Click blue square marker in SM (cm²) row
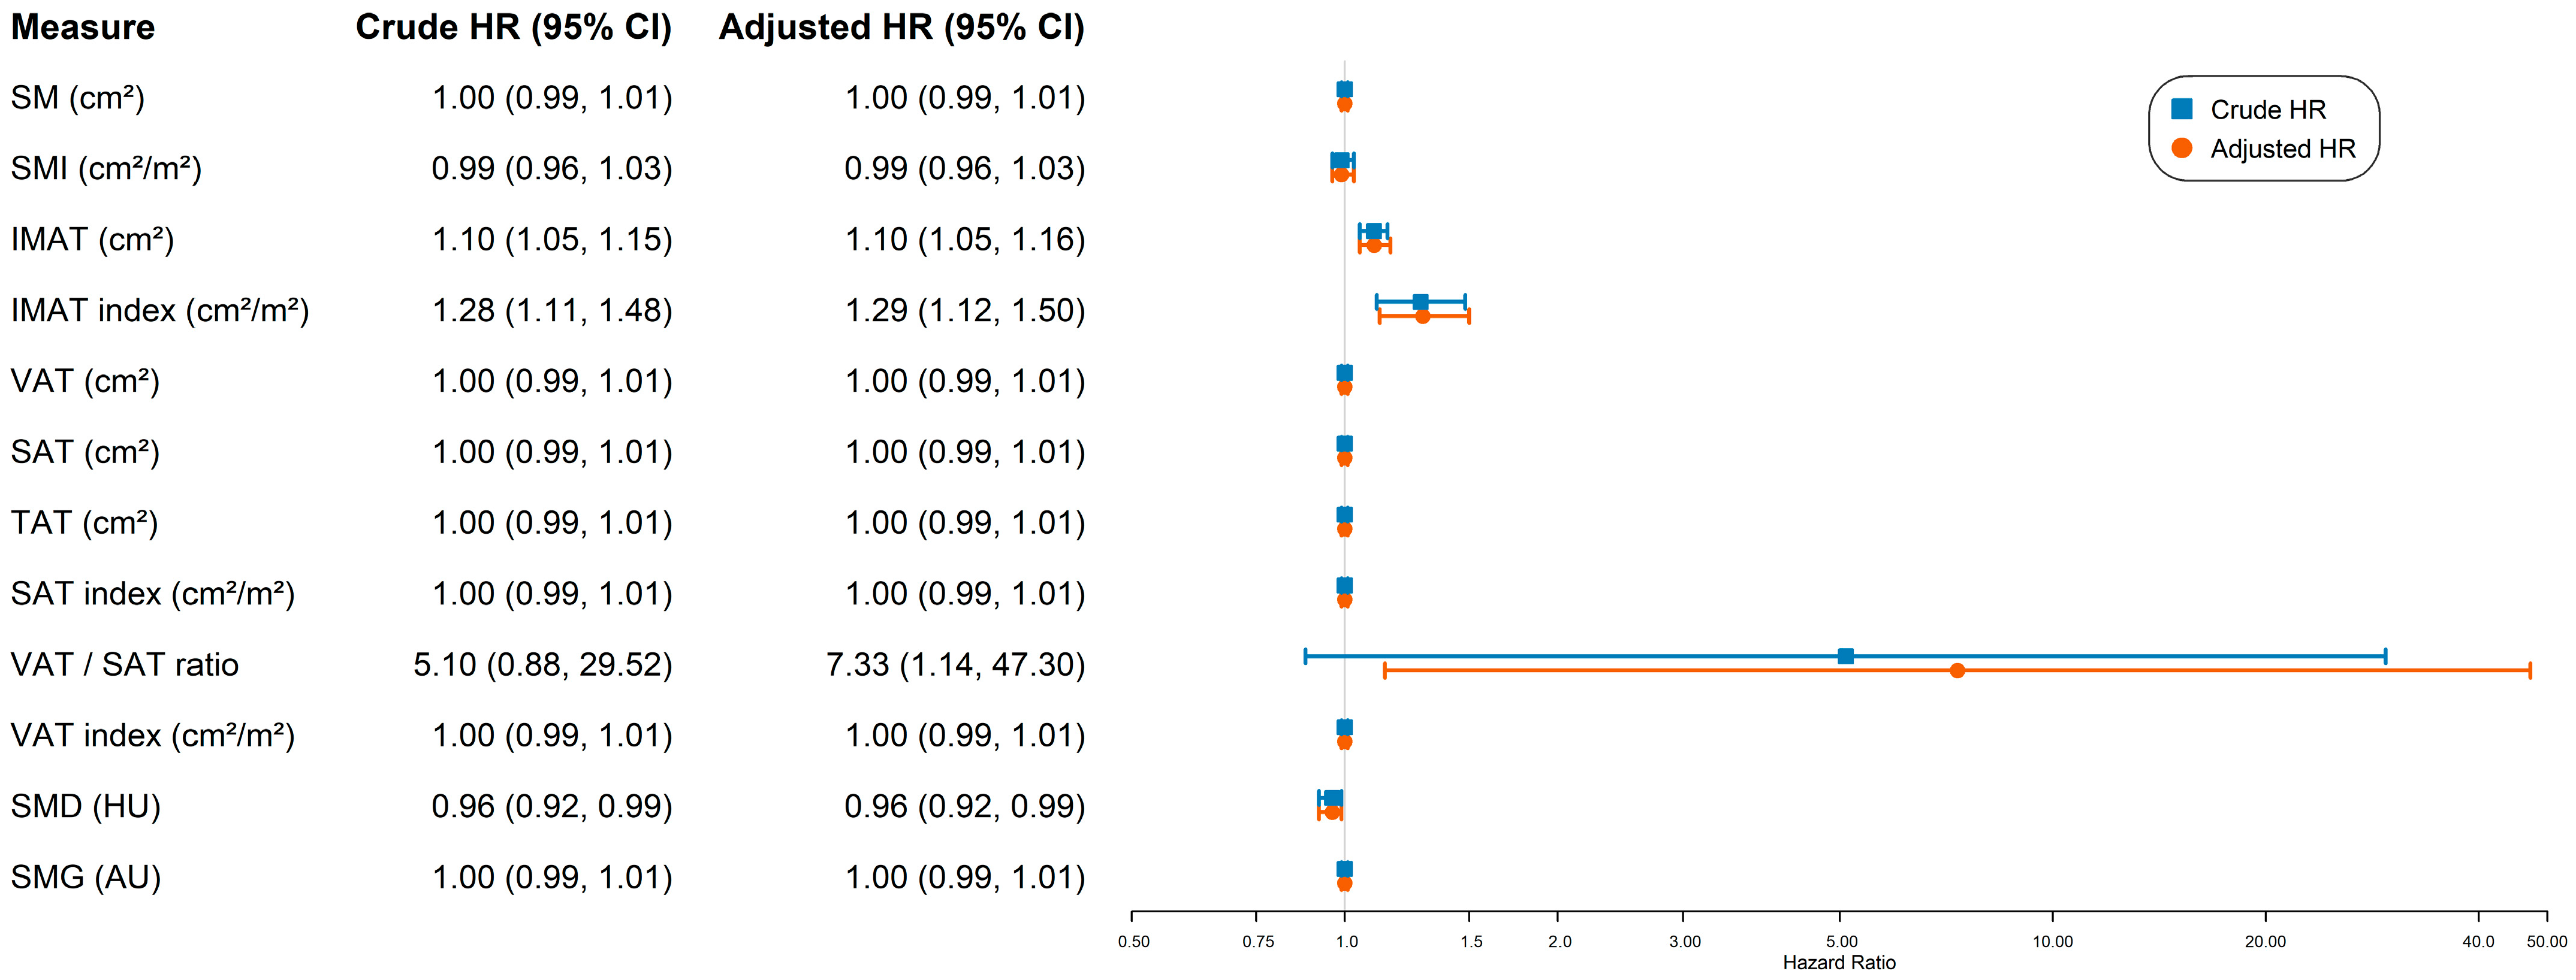This screenshot has height=980, width=2576. 1345,90
